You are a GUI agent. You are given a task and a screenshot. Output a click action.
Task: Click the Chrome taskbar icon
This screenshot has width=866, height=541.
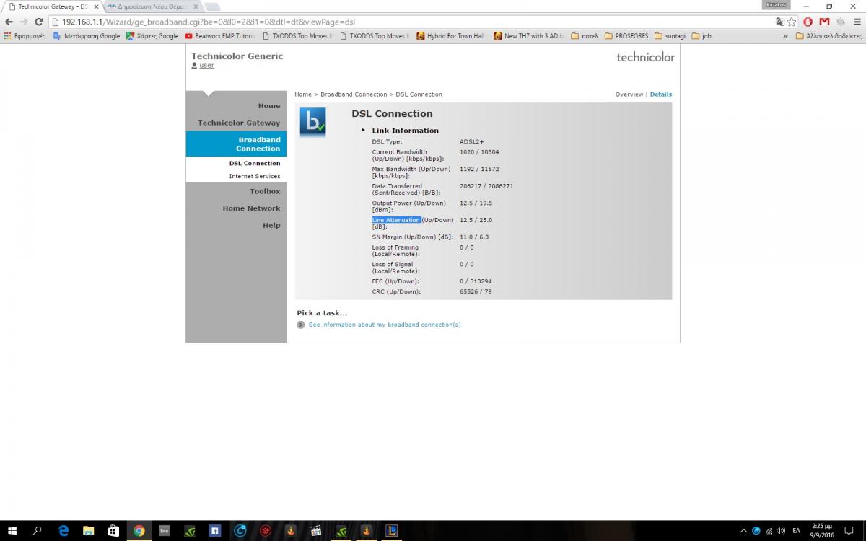point(139,530)
